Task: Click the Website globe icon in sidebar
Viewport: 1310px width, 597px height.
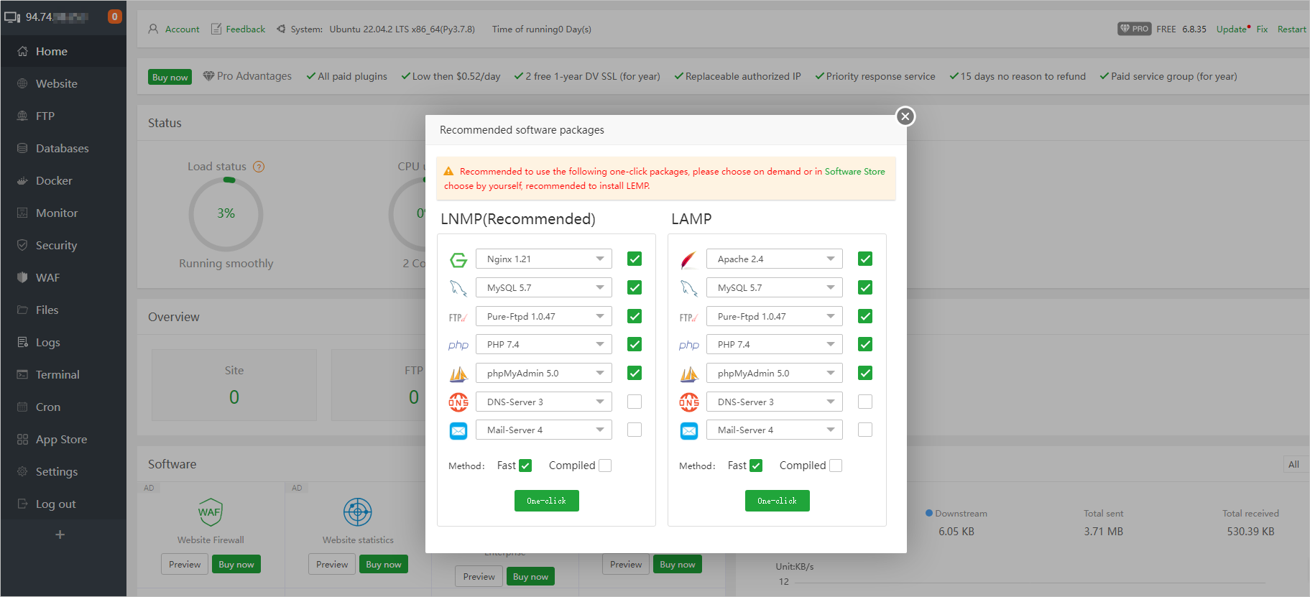Action: pyautogui.click(x=22, y=84)
